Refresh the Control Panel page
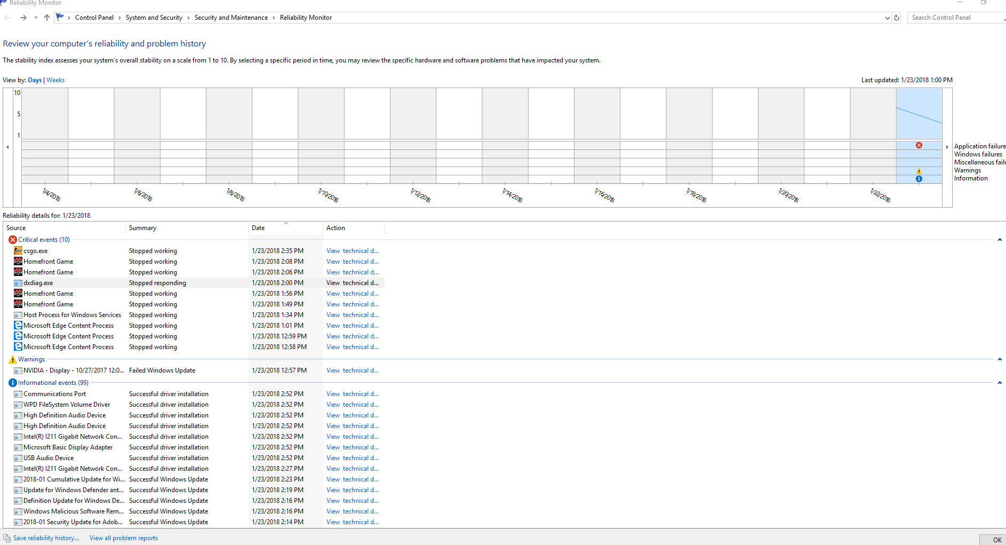Screen dimensions: 1006x545 (897, 18)
